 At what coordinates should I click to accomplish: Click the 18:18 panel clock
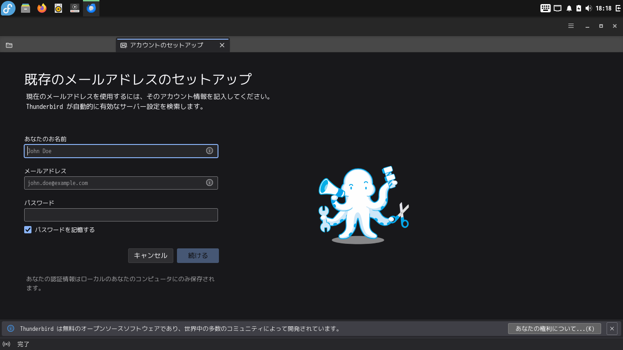(603, 8)
